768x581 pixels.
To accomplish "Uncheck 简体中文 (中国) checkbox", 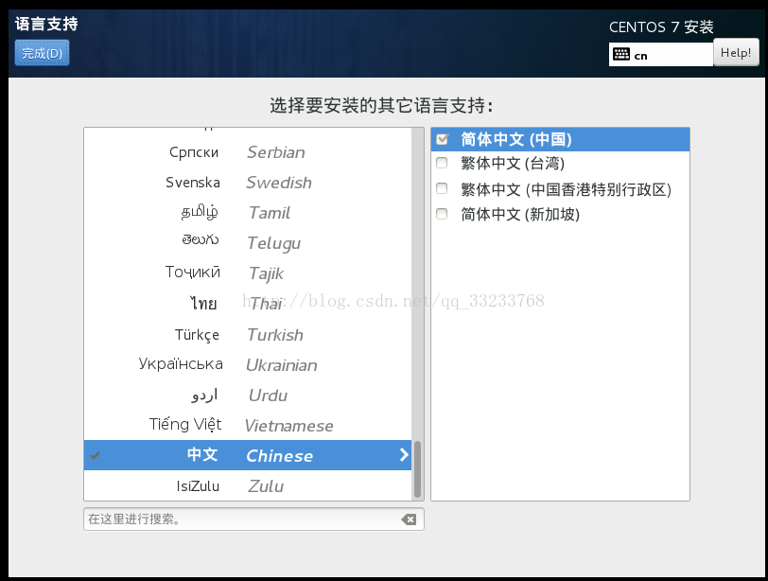I will [442, 139].
